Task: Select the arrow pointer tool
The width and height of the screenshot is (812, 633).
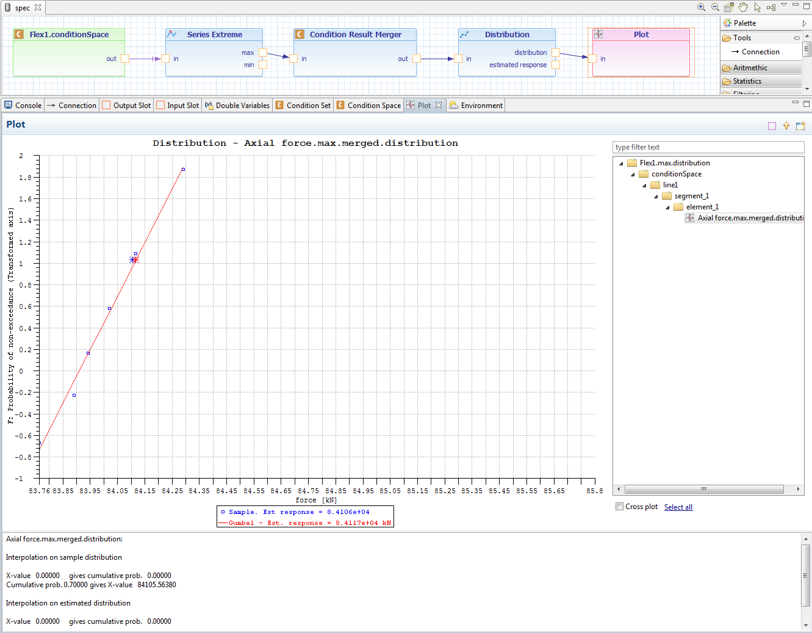Action: (757, 7)
